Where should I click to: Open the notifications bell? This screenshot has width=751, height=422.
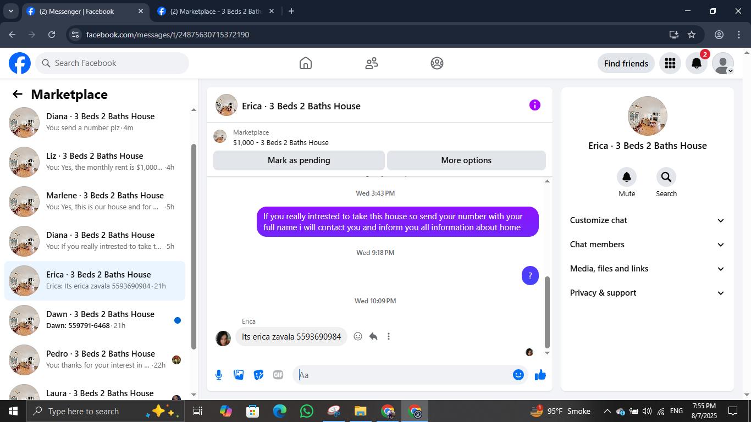click(x=697, y=63)
